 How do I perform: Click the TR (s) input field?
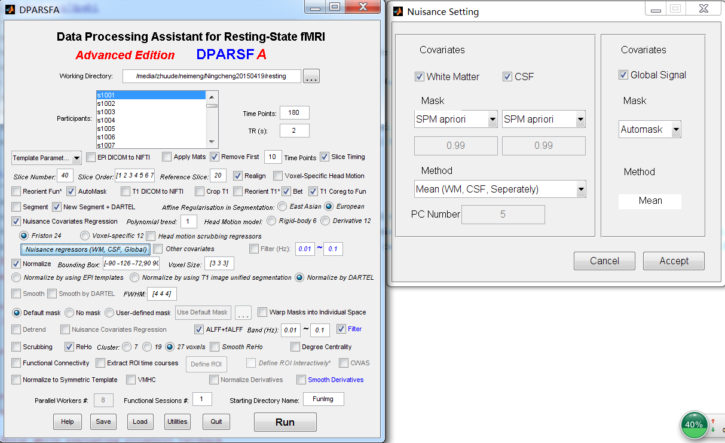pyautogui.click(x=294, y=130)
